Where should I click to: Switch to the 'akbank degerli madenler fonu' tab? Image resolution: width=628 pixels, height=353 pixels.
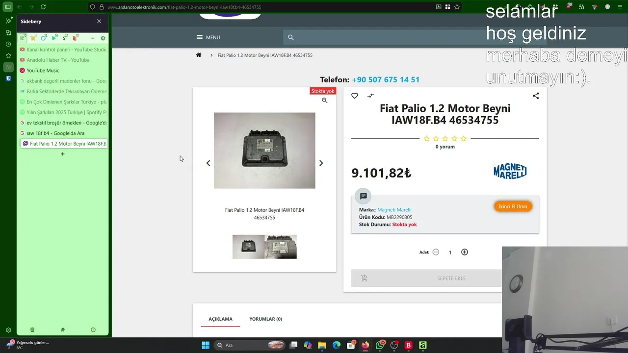62,81
